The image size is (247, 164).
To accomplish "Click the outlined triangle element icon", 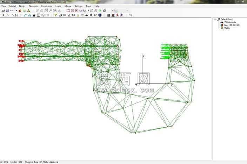I will tap(69, 15).
